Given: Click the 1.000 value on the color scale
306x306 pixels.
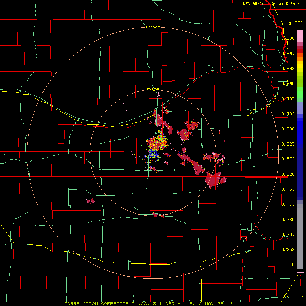Looking at the screenshot, I should (288, 38).
